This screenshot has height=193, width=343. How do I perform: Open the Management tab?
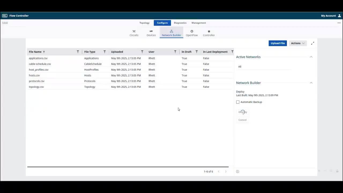tap(199, 23)
